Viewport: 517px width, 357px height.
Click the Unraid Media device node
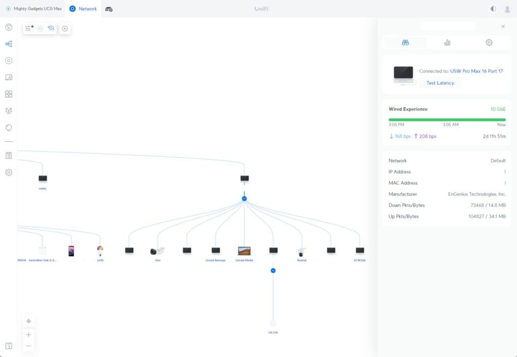click(x=244, y=251)
